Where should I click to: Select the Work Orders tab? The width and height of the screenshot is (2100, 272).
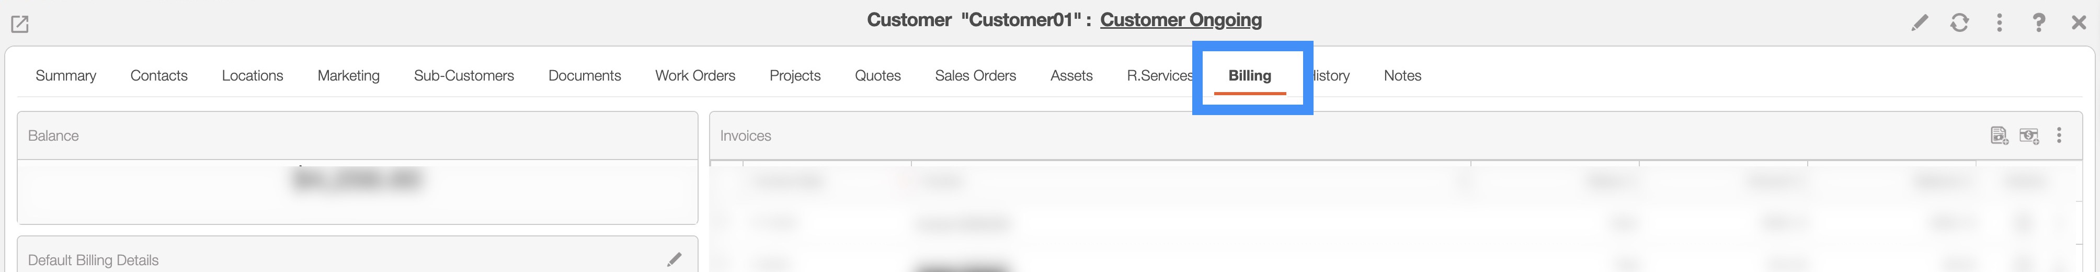point(695,76)
